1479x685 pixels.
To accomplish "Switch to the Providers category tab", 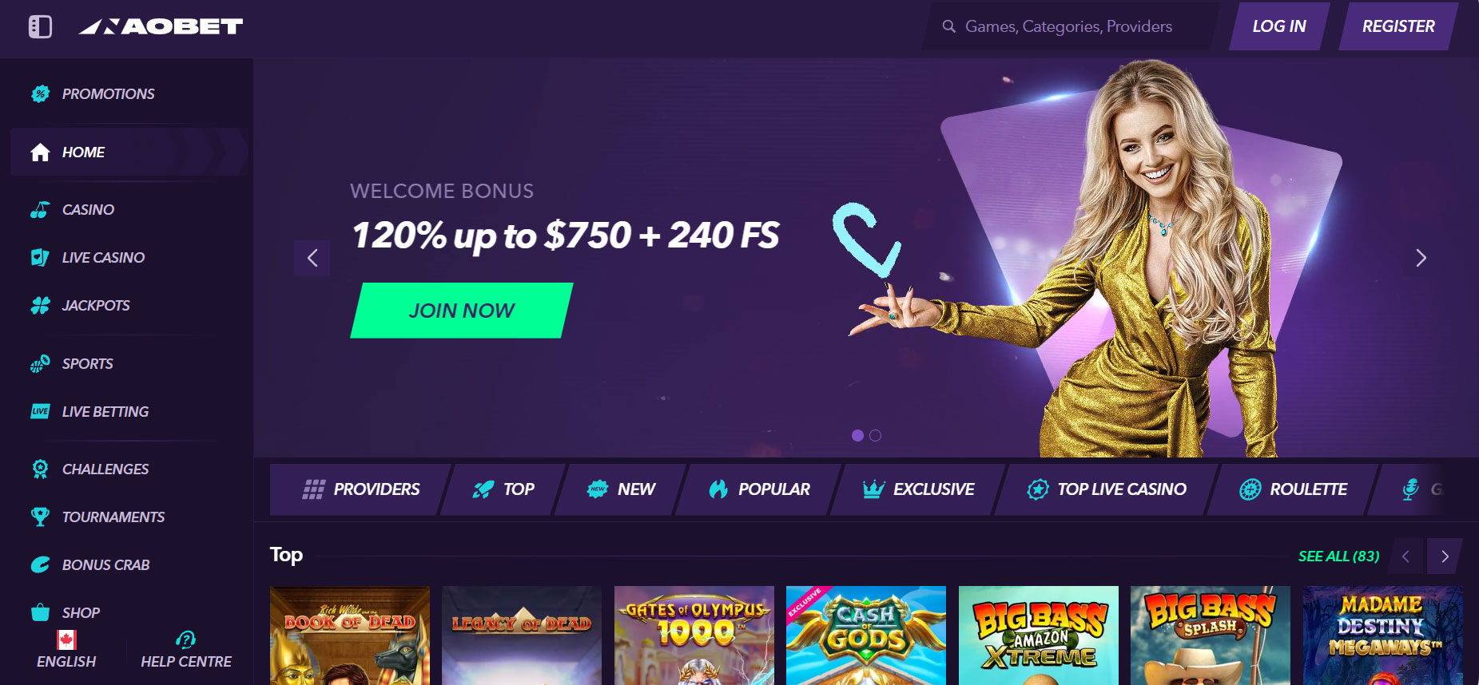I will click(361, 489).
